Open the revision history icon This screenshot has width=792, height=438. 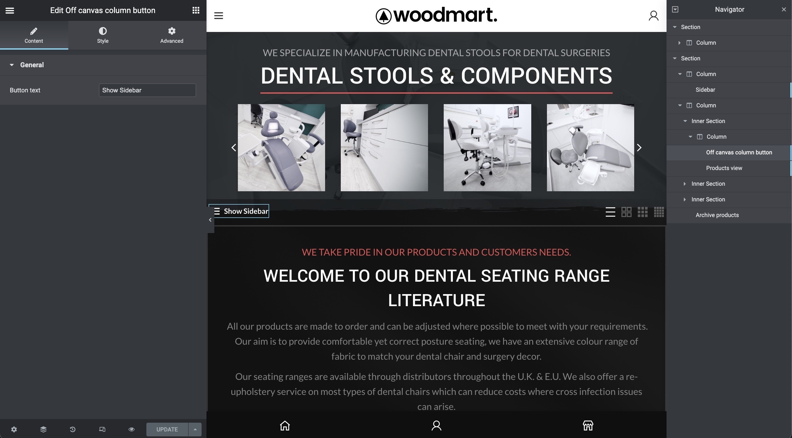click(73, 429)
